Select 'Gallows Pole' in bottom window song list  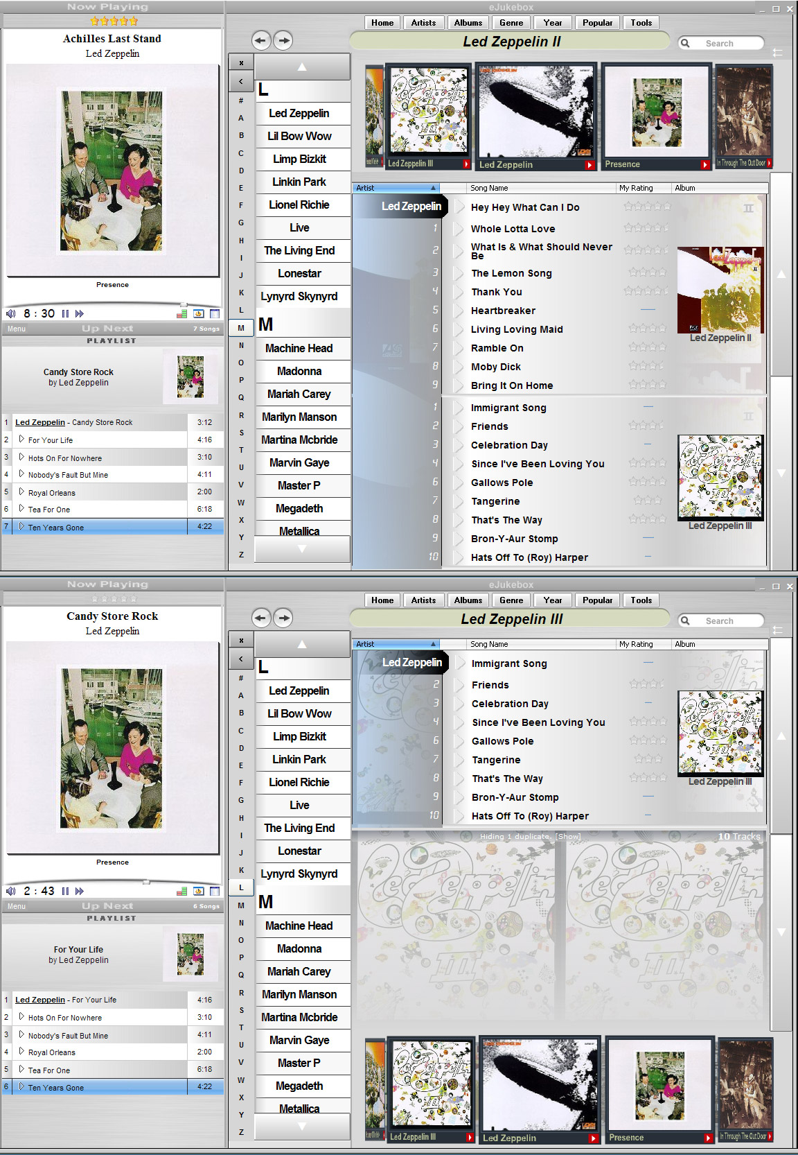click(x=503, y=741)
